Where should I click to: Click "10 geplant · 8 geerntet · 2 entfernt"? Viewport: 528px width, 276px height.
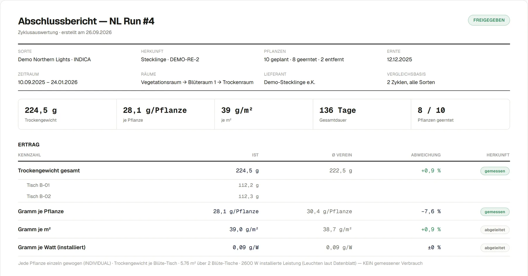(304, 59)
